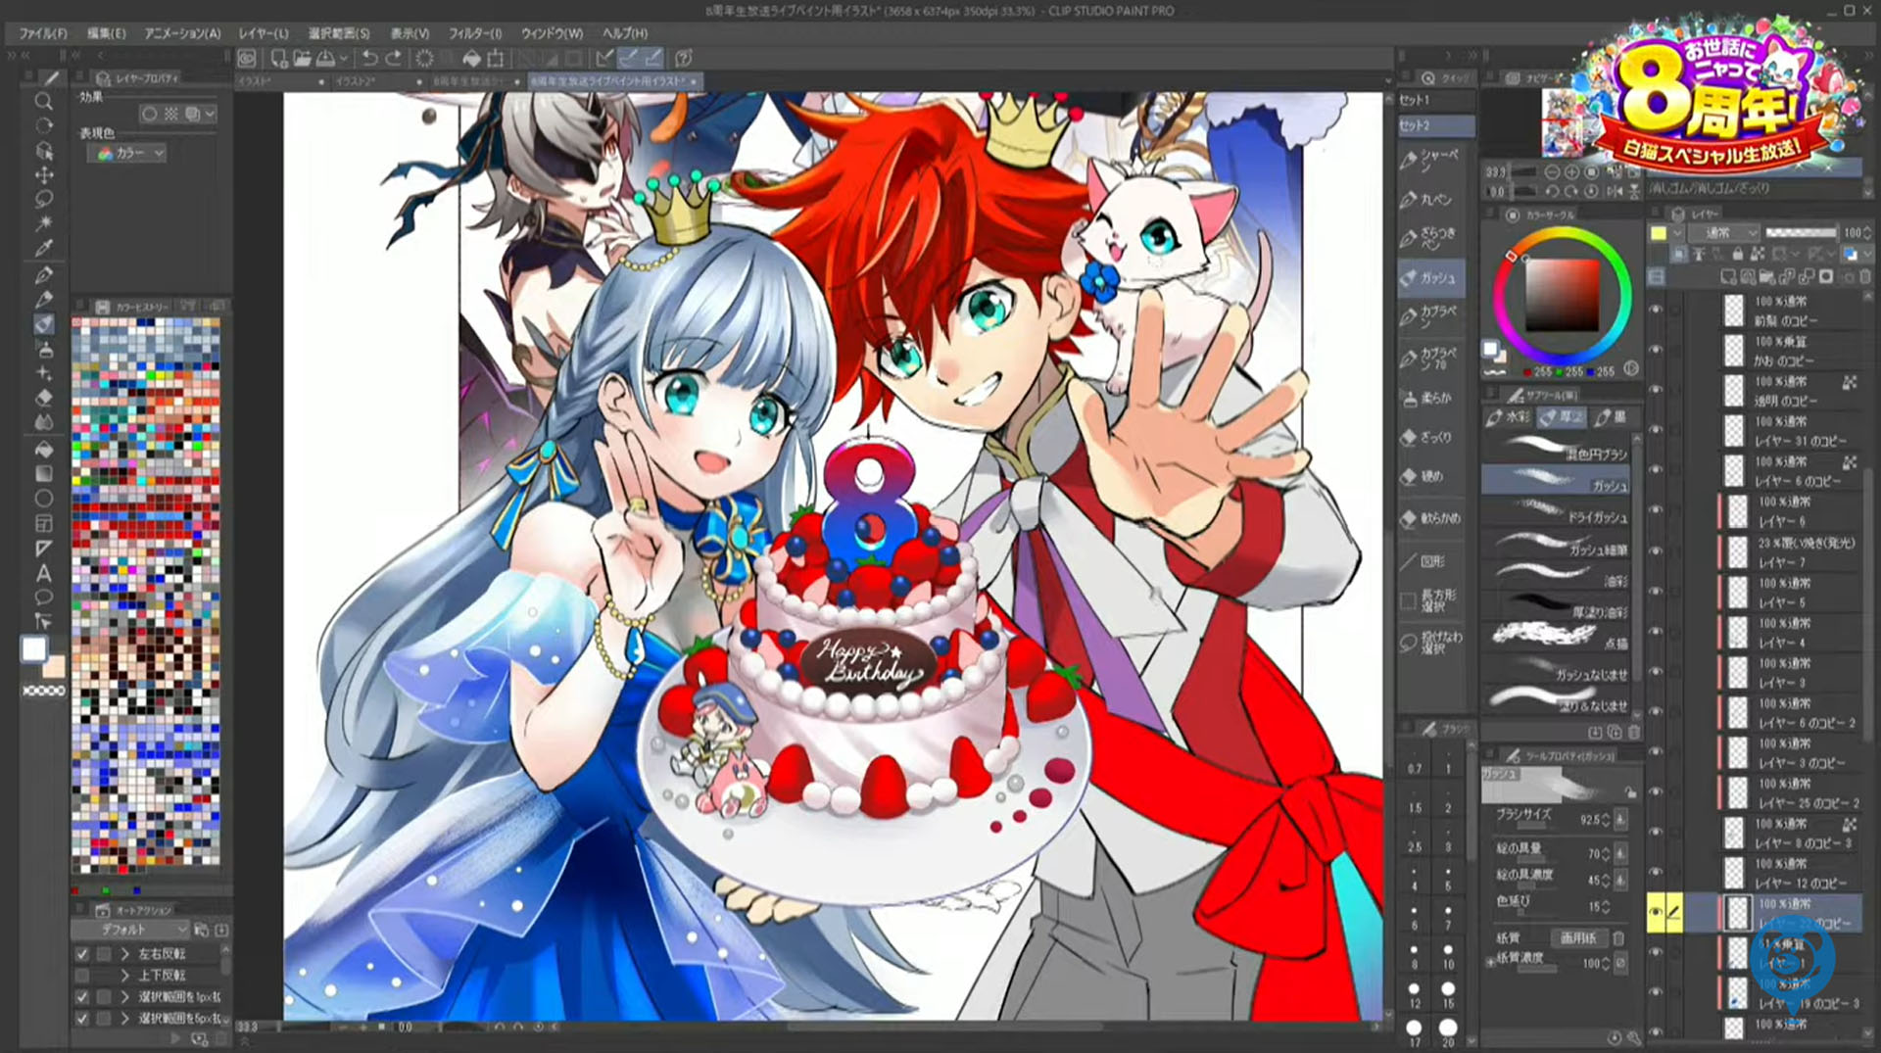Image resolution: width=1881 pixels, height=1053 pixels.
Task: Select the セット1 quick access set
Action: [1436, 100]
